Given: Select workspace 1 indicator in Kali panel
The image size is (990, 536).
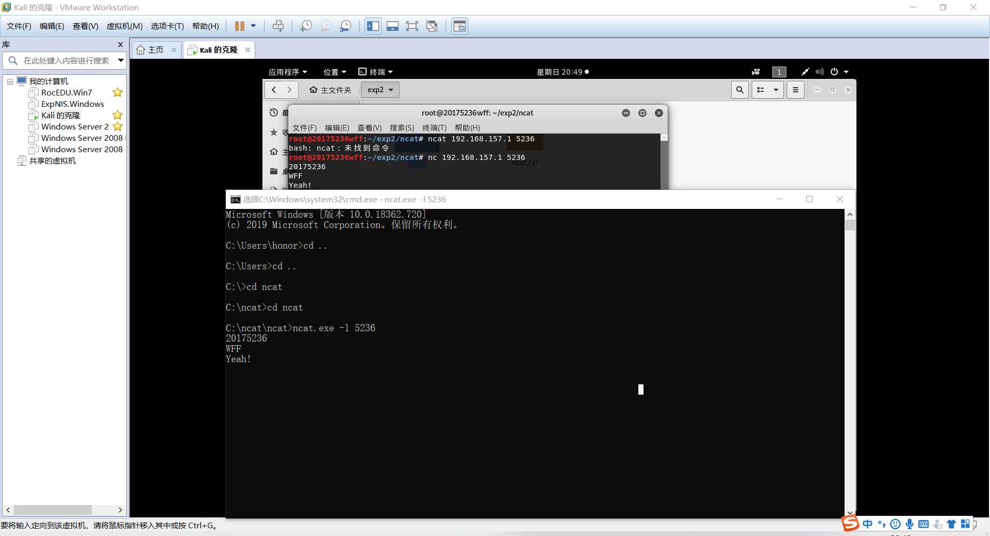Looking at the screenshot, I should (779, 72).
